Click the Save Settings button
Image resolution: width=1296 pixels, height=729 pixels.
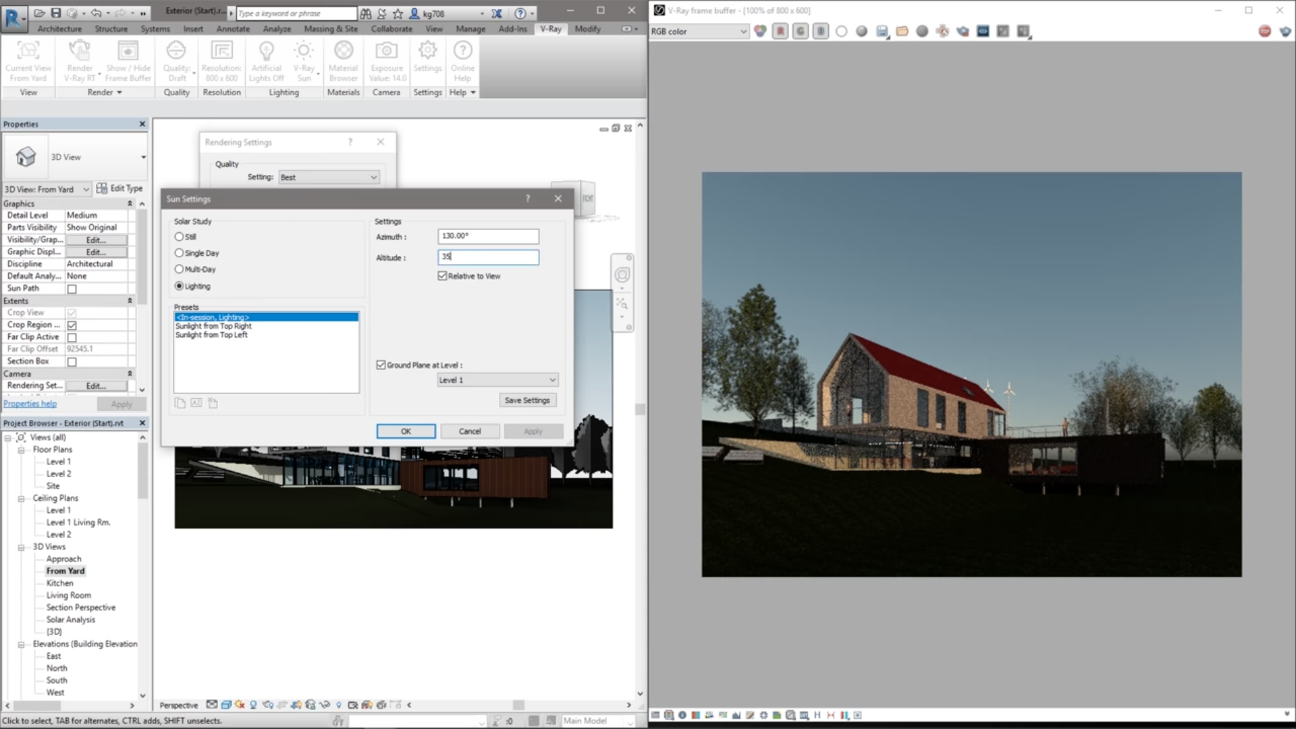(527, 400)
